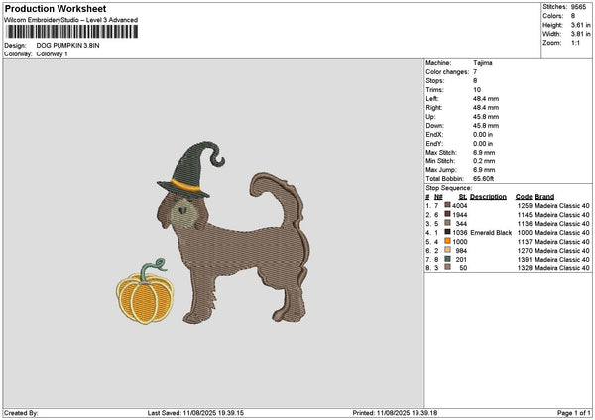
Task: Click the Emerald Black color swatch
Action: pyautogui.click(x=447, y=232)
